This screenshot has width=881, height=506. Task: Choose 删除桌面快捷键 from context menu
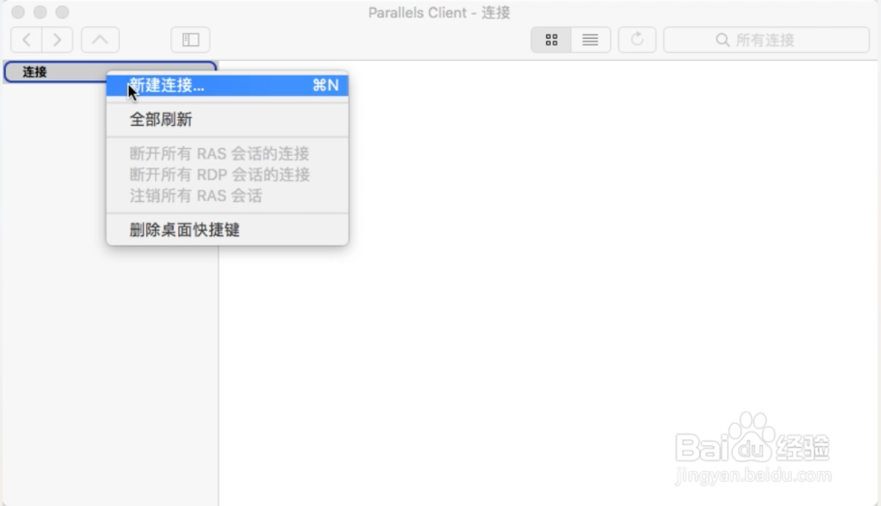[x=227, y=229]
